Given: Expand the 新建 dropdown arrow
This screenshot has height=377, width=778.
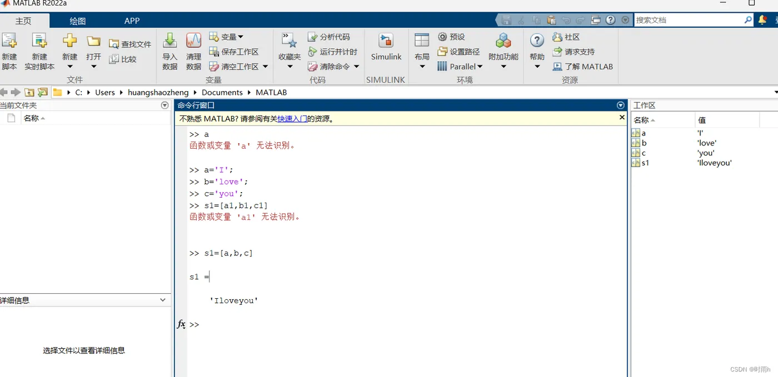Looking at the screenshot, I should click(x=69, y=67).
